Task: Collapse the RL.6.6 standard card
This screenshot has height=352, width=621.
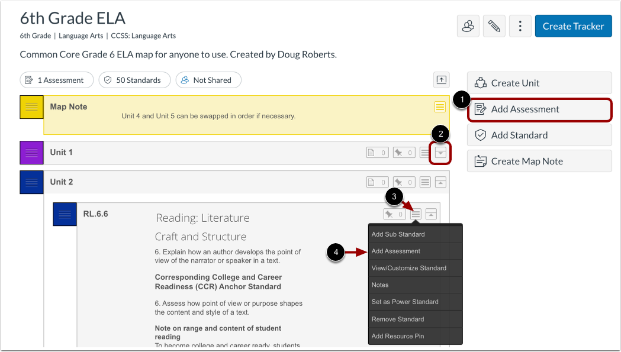Action: click(x=431, y=214)
